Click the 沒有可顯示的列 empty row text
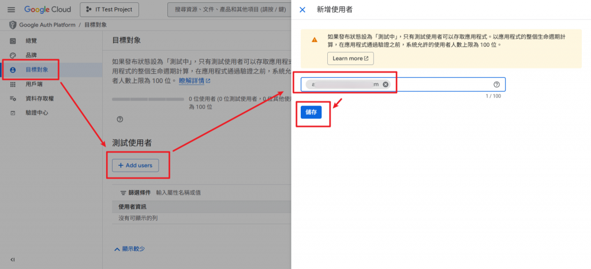This screenshot has width=591, height=269. pos(138,218)
